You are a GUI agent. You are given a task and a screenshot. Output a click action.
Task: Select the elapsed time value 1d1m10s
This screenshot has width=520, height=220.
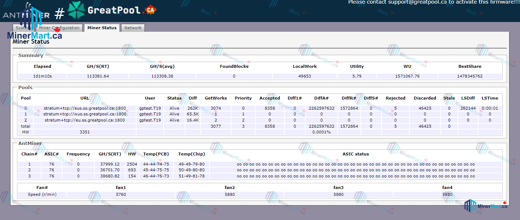[x=42, y=76]
